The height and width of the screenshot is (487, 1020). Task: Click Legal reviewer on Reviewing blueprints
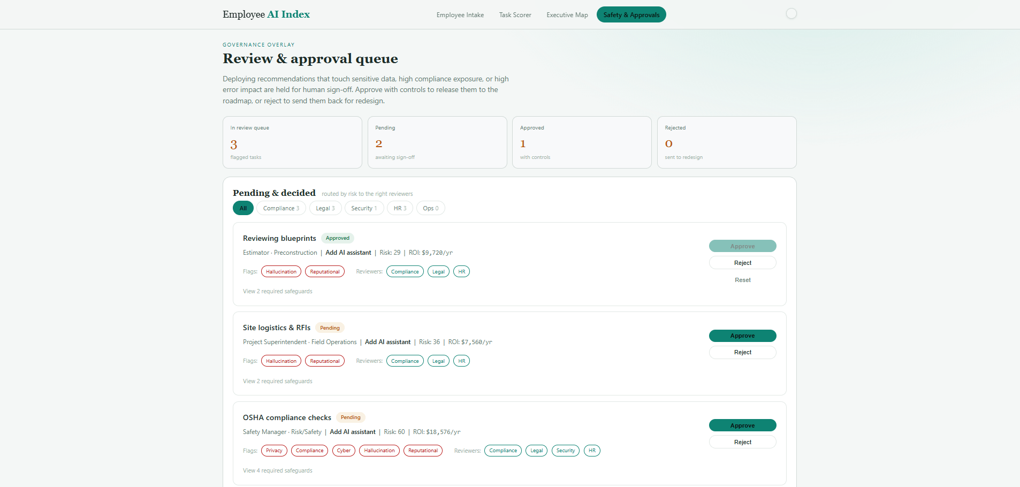pos(438,272)
